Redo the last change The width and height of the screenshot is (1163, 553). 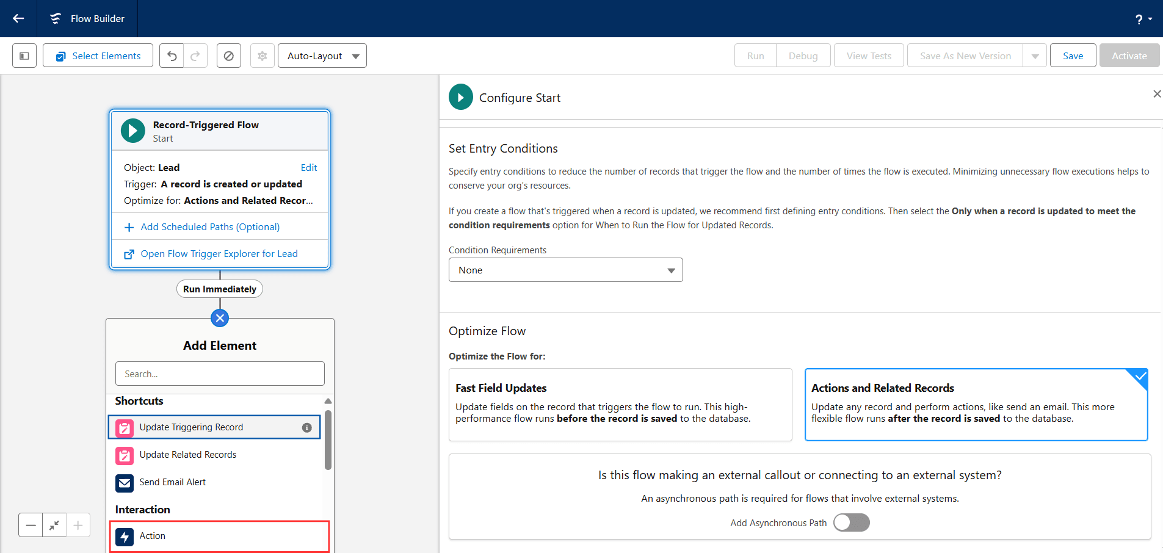click(x=195, y=56)
